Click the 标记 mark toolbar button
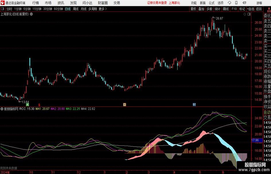271x174 pixels. 242,9
